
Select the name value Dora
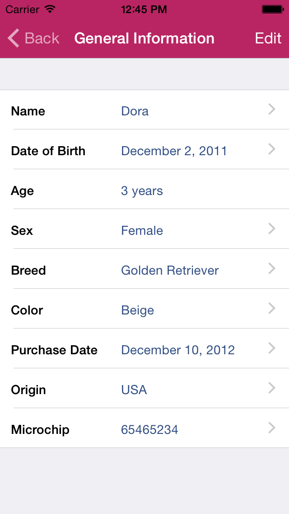click(135, 111)
